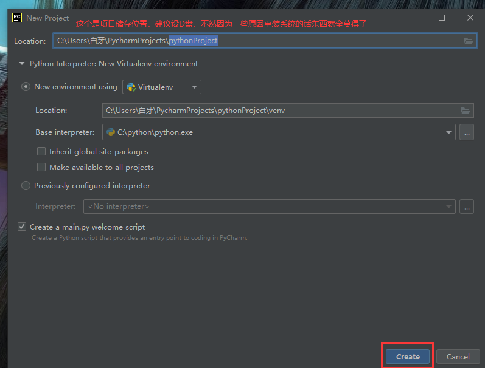Open the <No interpreter> dropdown
Viewport: 485px width, 368px height.
pos(269,206)
